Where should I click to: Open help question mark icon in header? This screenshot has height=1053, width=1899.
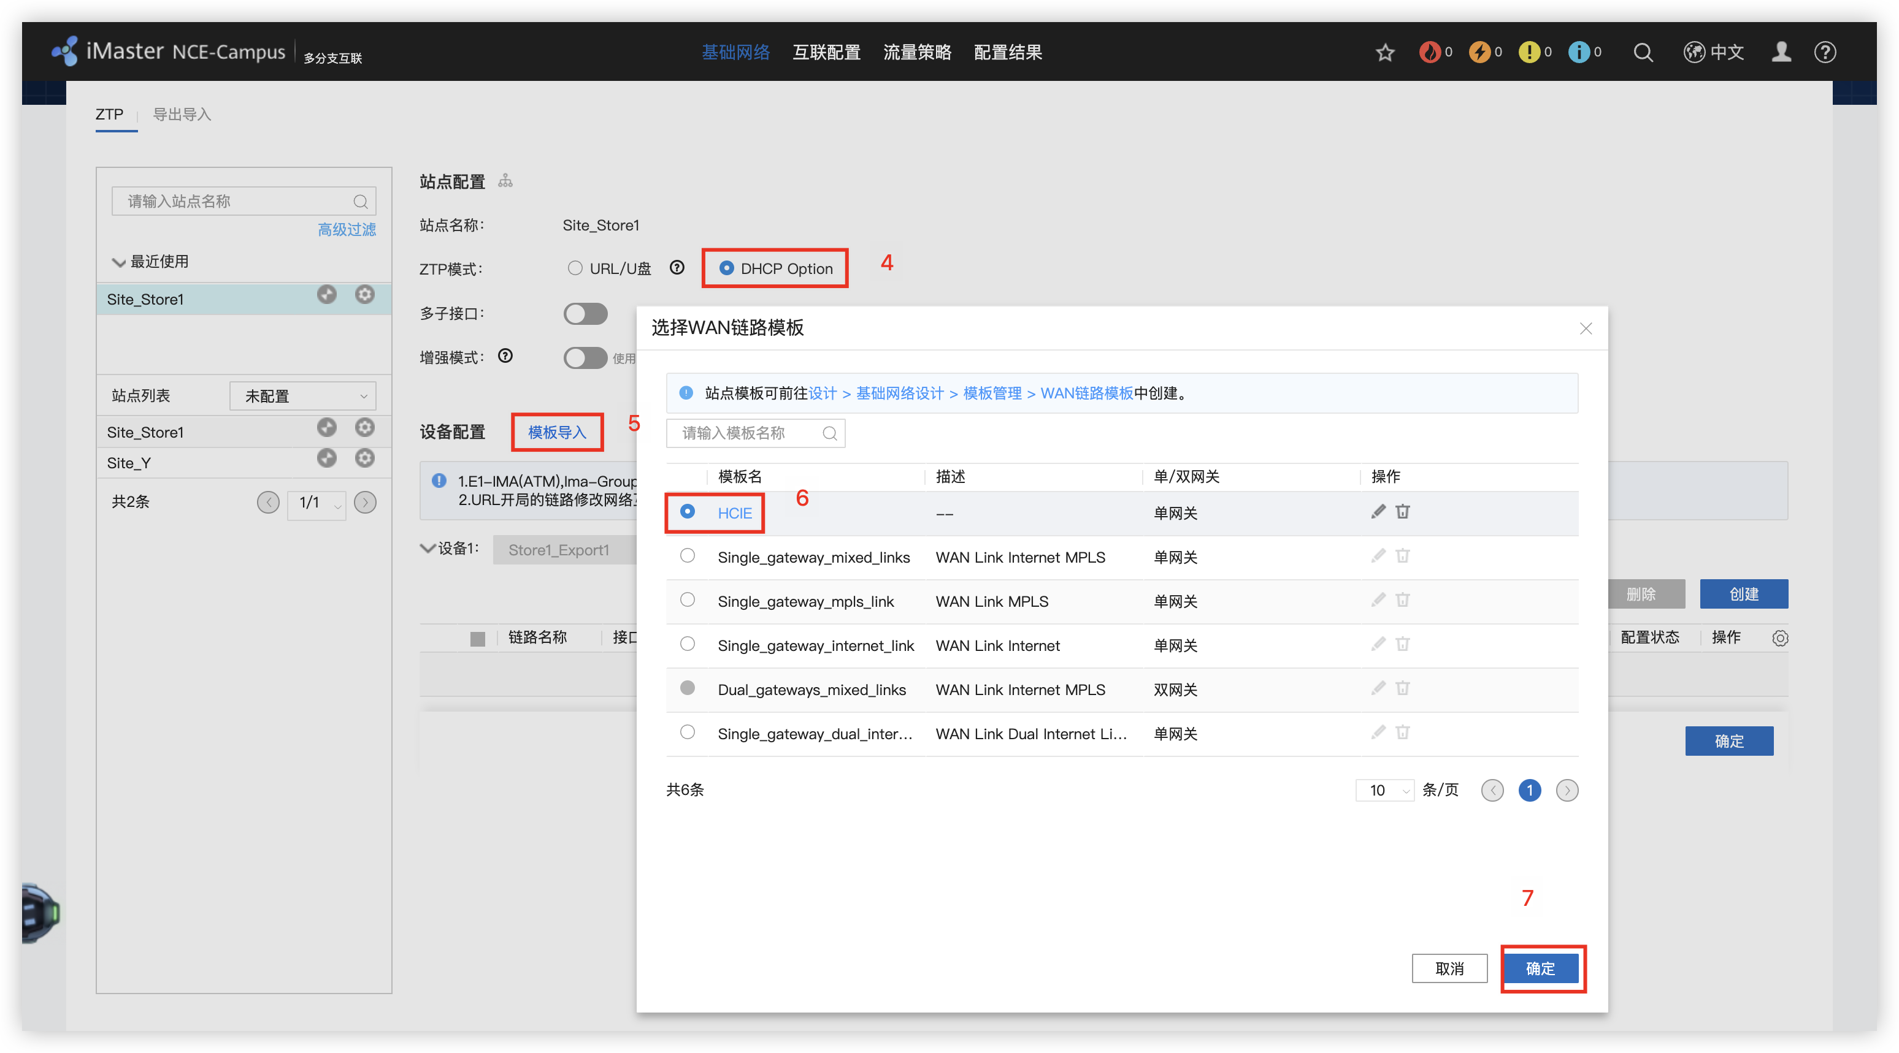1825,52
